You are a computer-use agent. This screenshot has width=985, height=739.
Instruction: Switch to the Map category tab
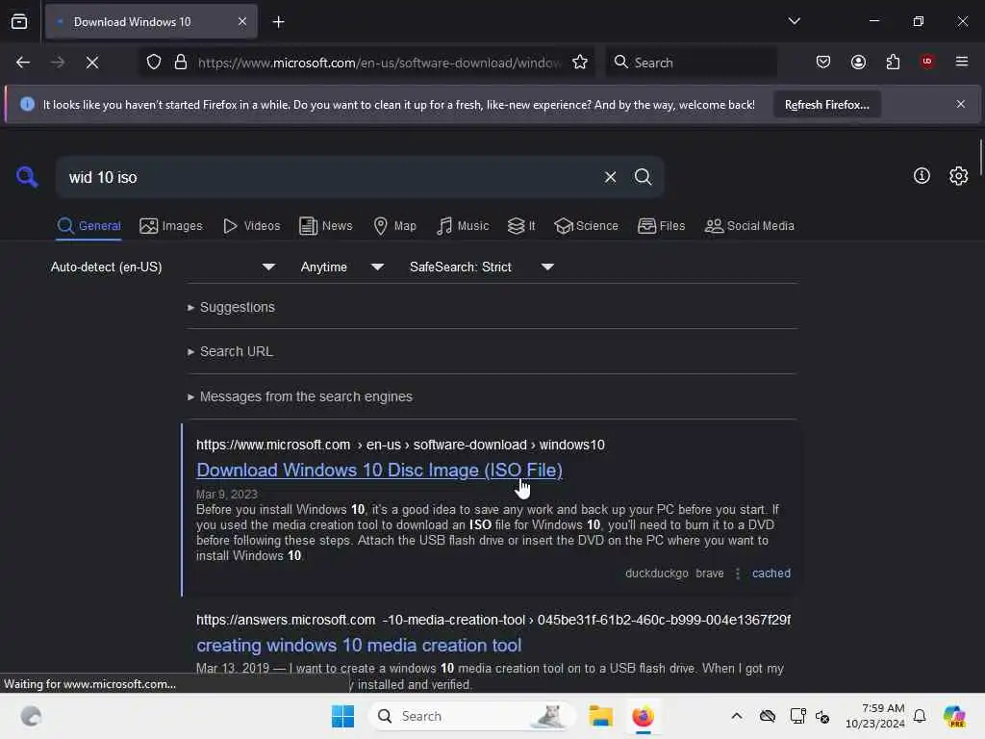pos(394,225)
